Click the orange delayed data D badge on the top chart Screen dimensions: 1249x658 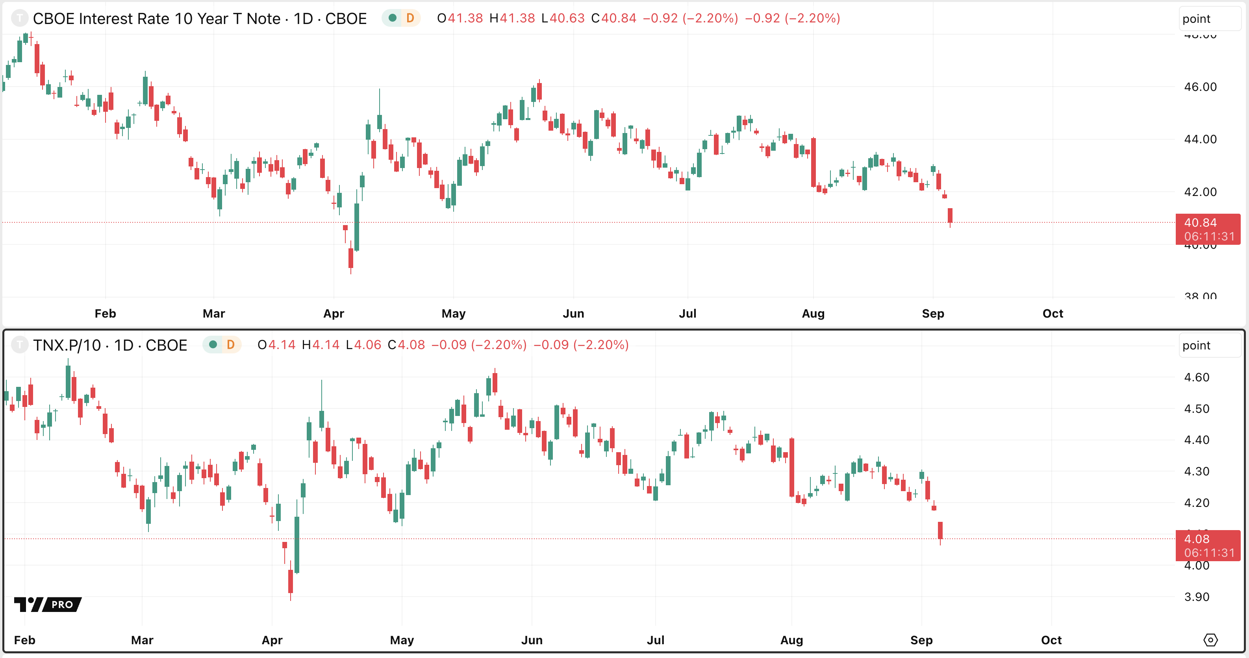tap(410, 18)
